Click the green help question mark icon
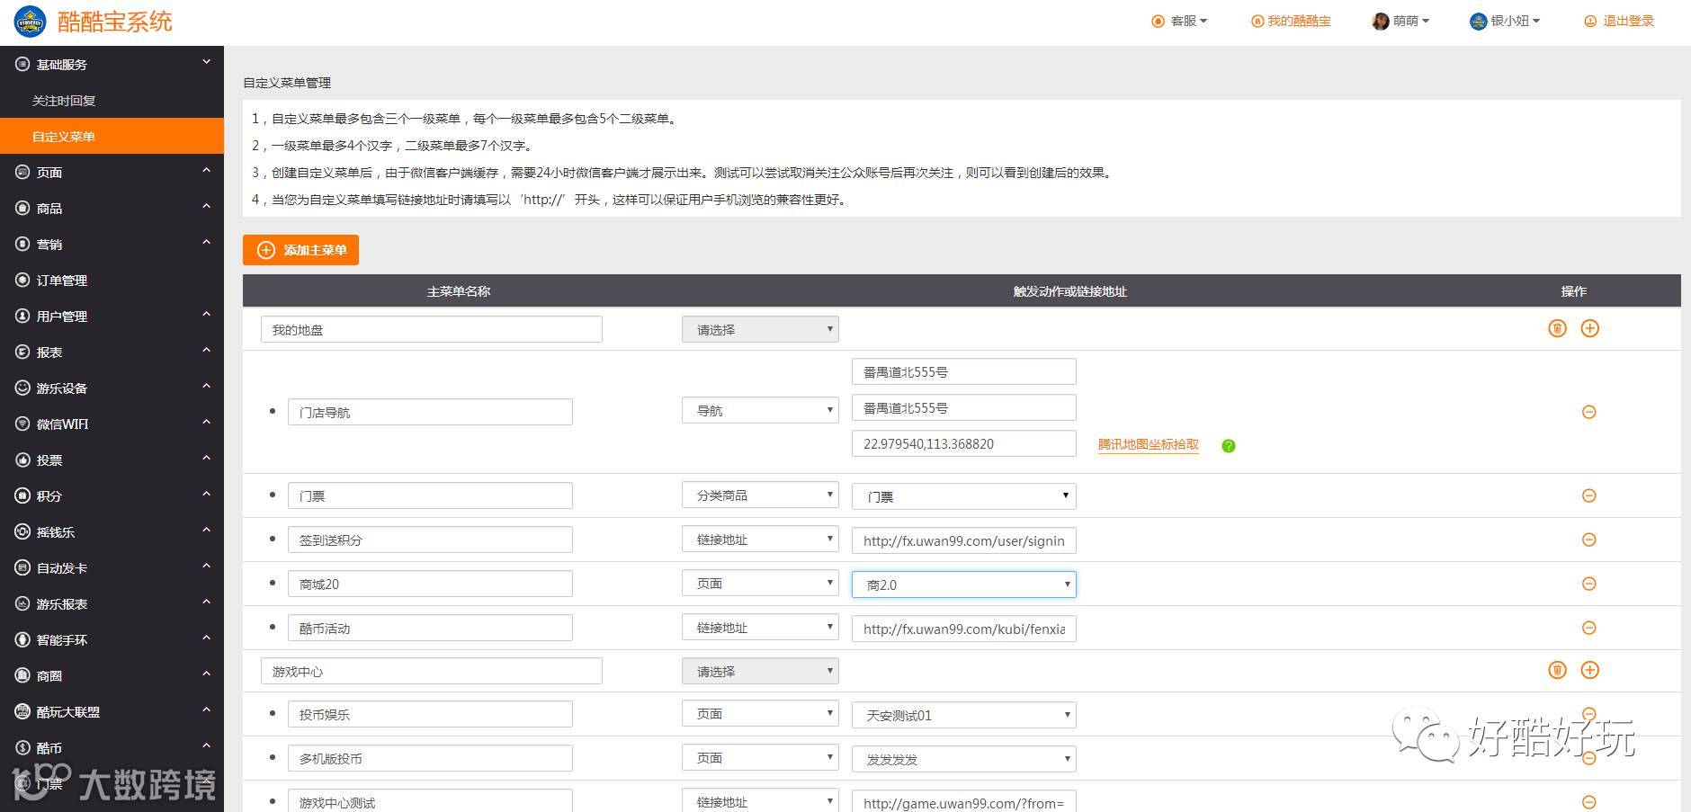This screenshot has width=1691, height=812. (x=1228, y=445)
